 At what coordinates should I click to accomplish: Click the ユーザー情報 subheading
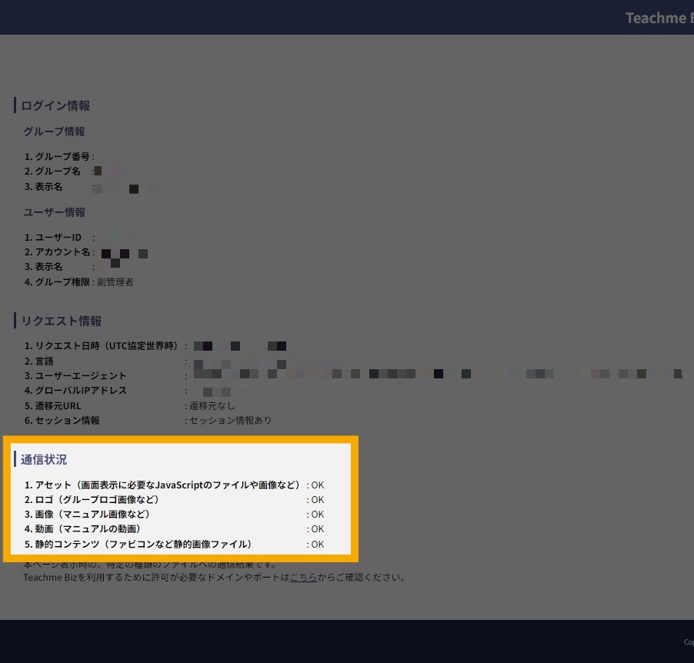54,212
